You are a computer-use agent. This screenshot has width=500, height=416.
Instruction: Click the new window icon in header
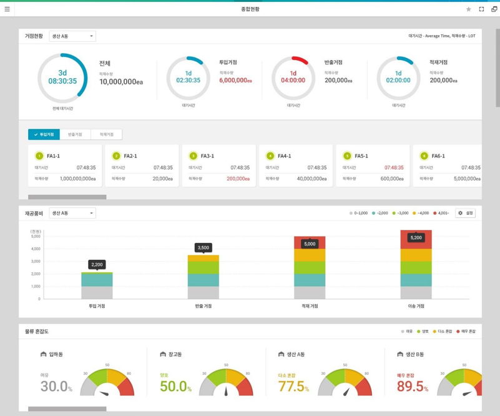(494, 9)
